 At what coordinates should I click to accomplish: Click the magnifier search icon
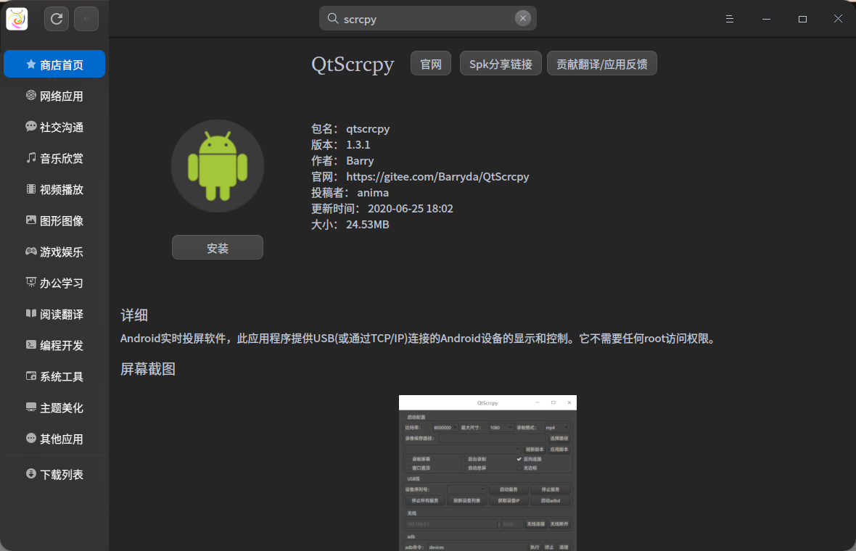[332, 19]
